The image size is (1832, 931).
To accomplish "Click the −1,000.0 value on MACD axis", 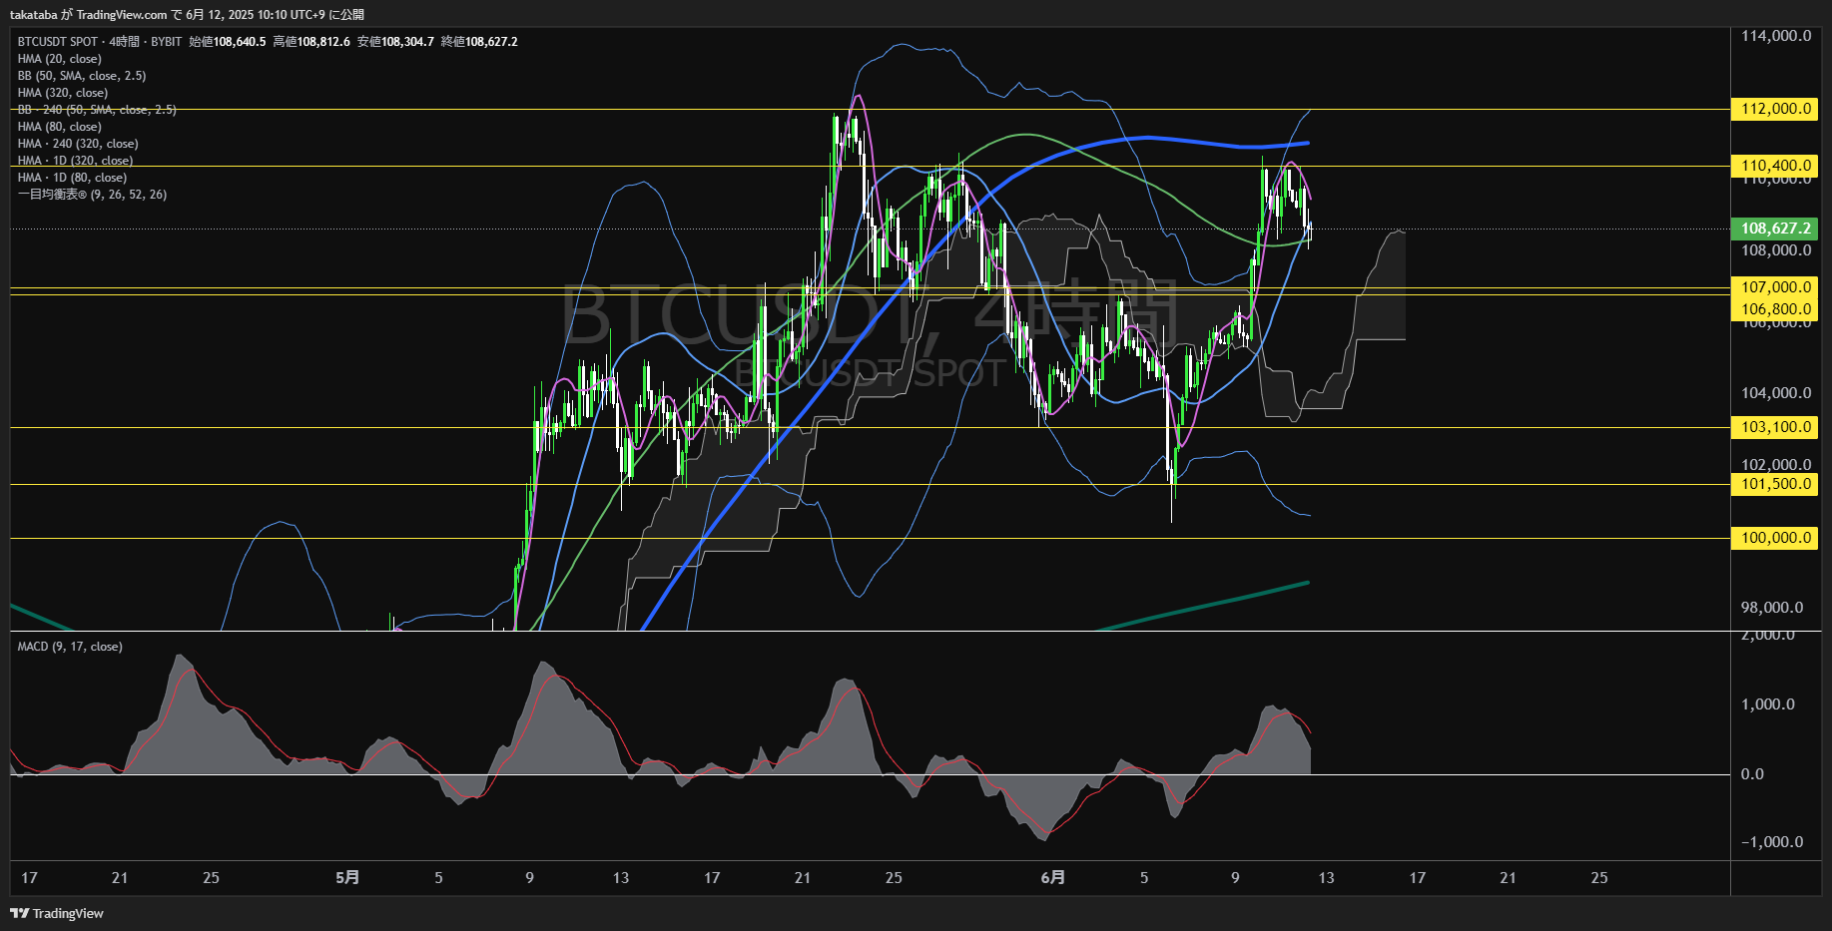I will click(x=1772, y=842).
